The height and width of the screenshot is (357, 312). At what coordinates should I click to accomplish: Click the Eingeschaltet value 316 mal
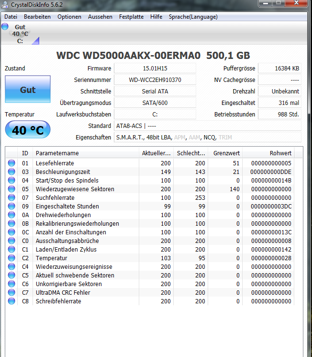pyautogui.click(x=280, y=103)
